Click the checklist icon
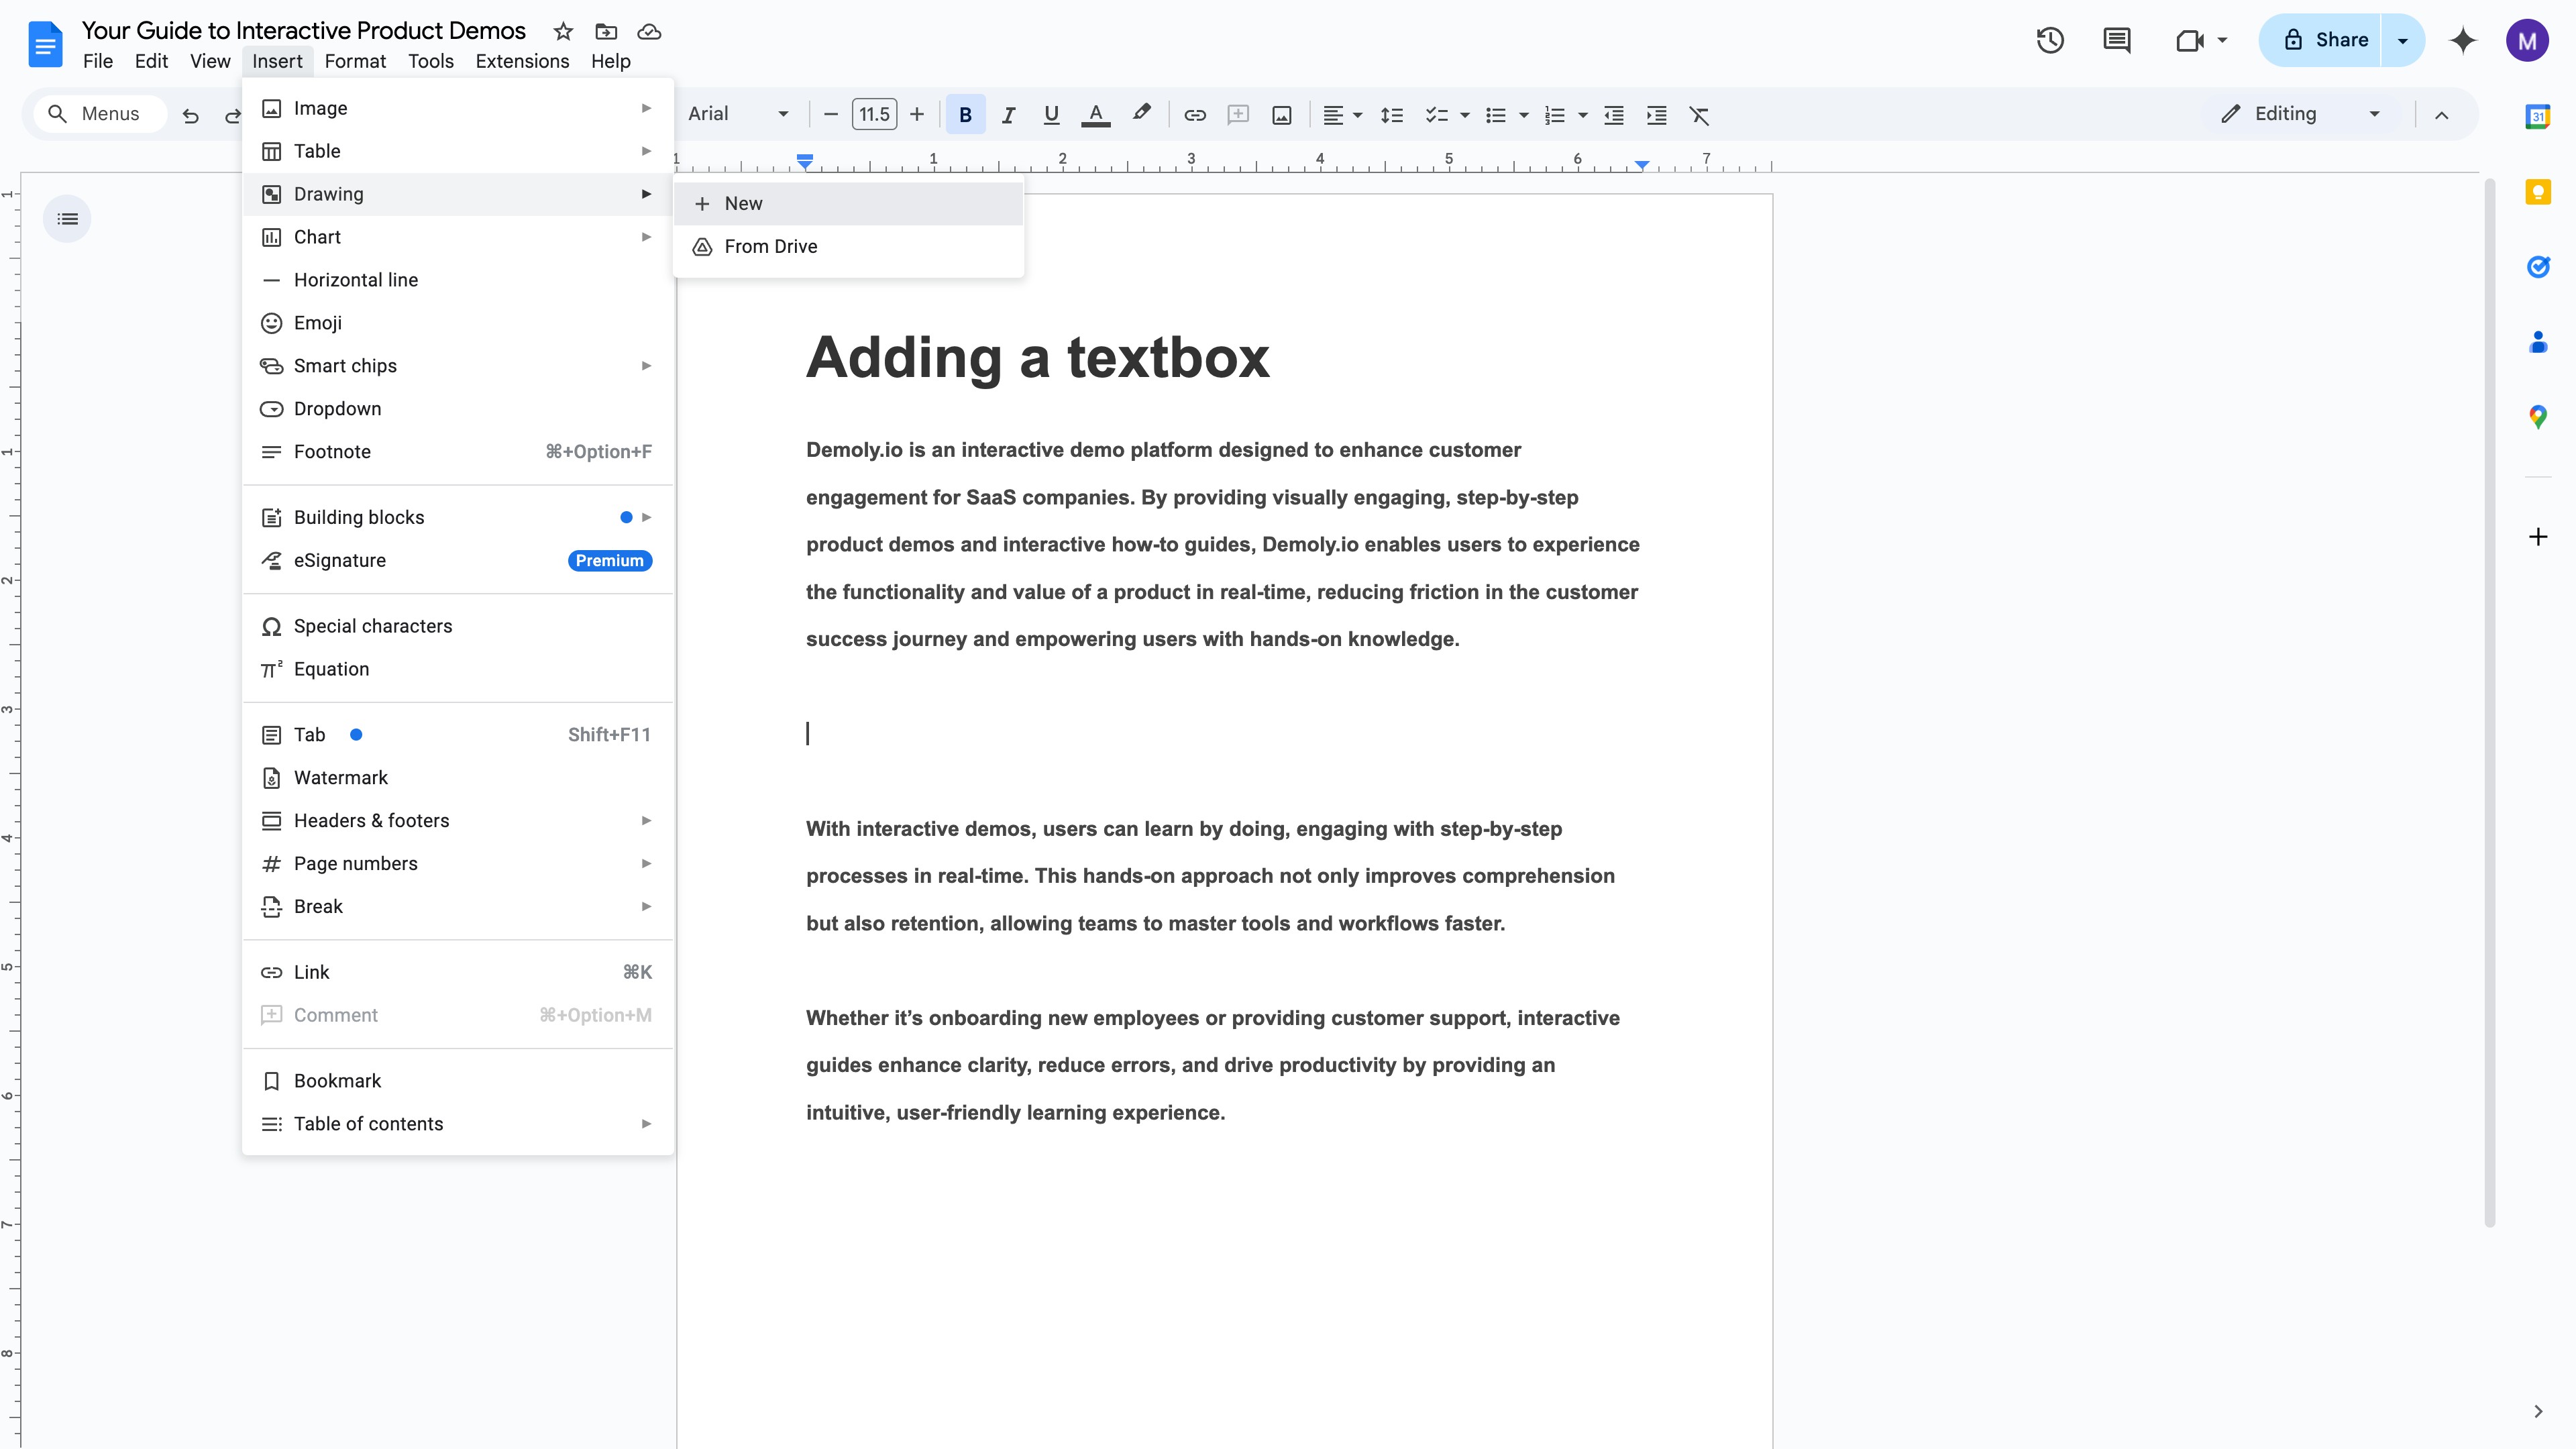2576x1449 pixels. point(1437,115)
